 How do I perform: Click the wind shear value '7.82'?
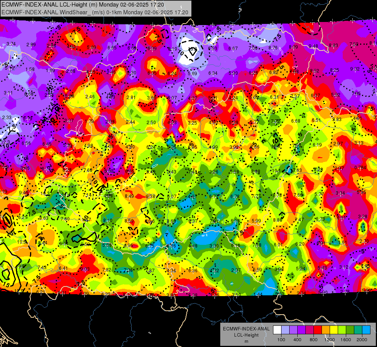pyautogui.click(x=107, y=270)
